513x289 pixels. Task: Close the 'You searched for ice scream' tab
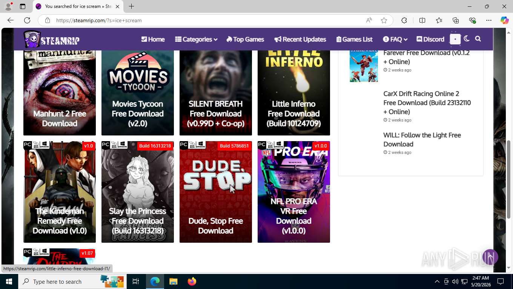click(117, 6)
